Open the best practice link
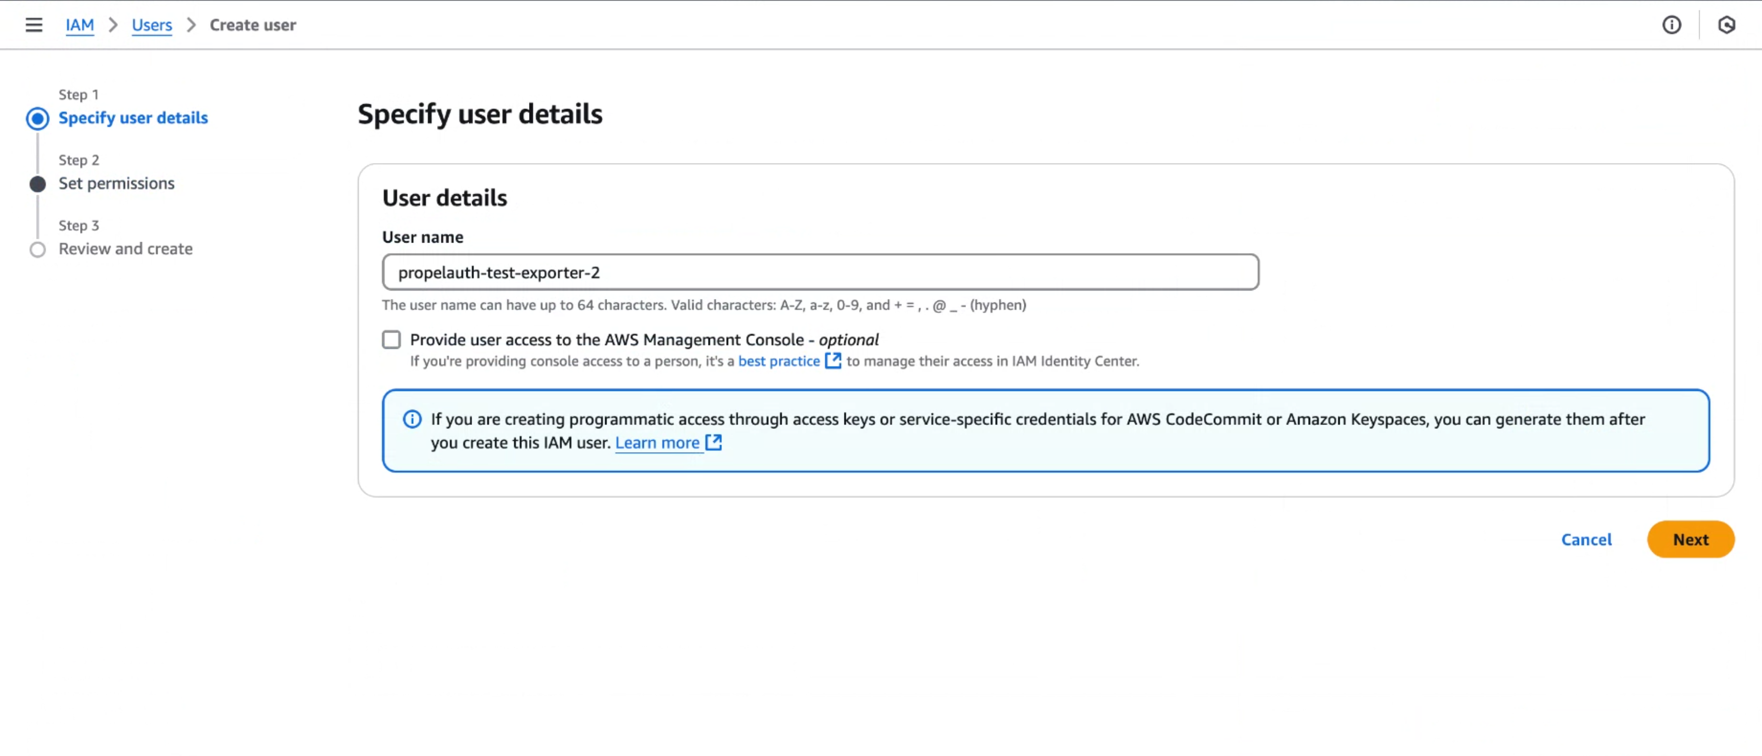Image resolution: width=1762 pixels, height=756 pixels. (779, 361)
